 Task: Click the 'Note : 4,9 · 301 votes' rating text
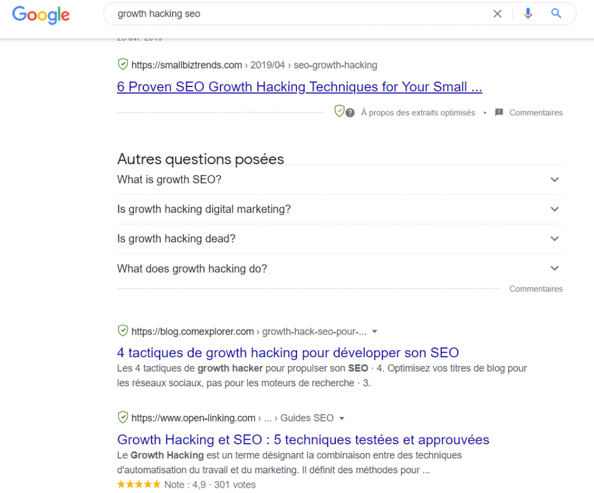tap(210, 485)
